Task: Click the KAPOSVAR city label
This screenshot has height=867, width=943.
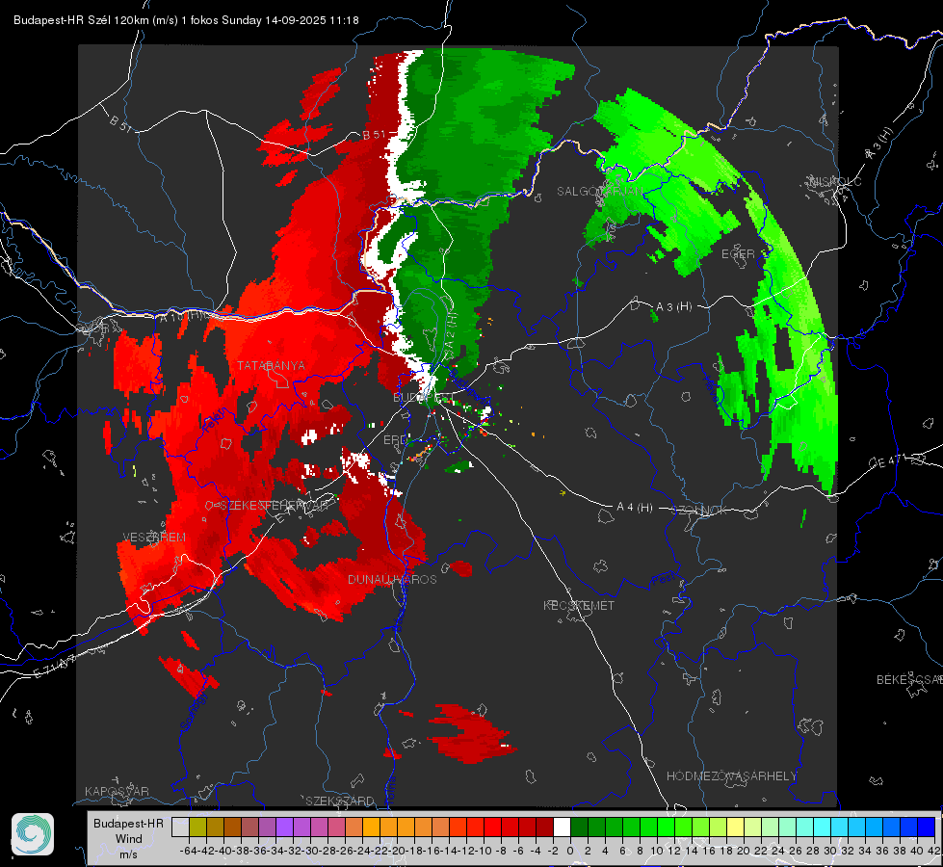Action: point(117,791)
